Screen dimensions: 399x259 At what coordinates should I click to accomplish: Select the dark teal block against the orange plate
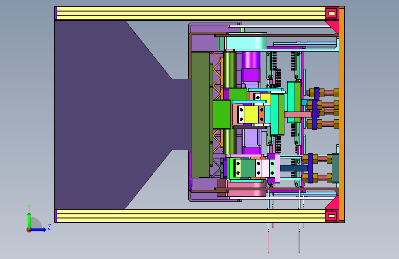tap(335, 168)
